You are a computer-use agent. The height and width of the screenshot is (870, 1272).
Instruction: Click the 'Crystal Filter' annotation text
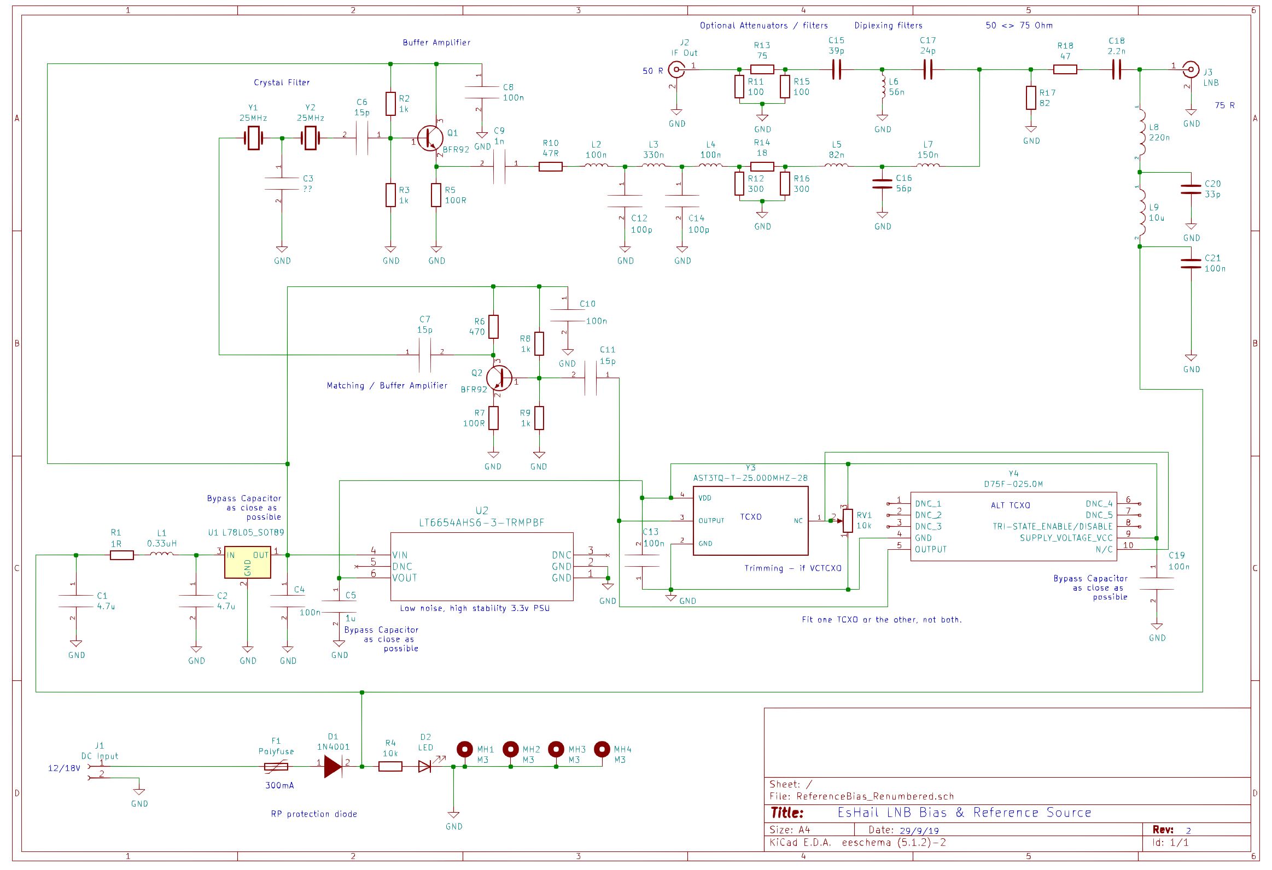pos(281,83)
